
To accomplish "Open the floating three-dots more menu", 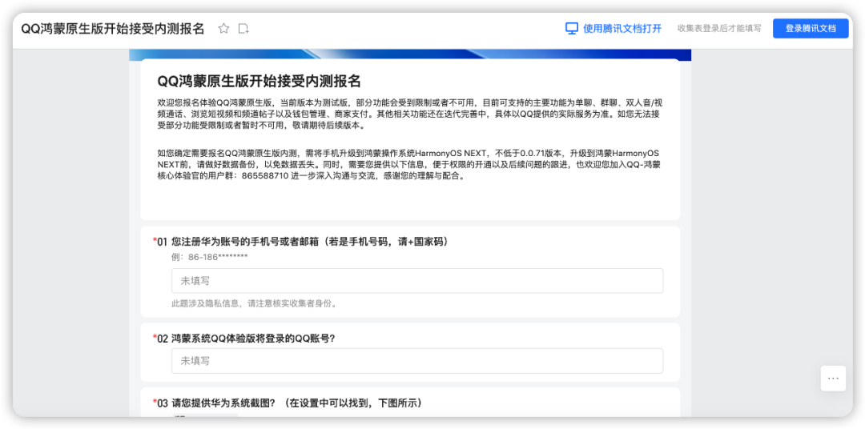I will pos(833,379).
